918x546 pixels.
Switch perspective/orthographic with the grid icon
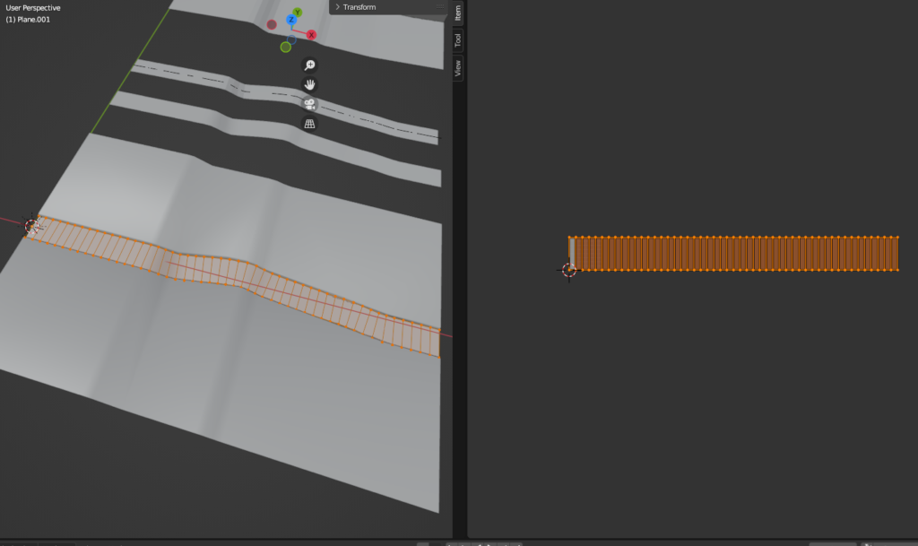point(309,124)
